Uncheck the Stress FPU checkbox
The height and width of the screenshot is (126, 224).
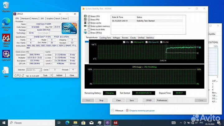tap(85, 19)
